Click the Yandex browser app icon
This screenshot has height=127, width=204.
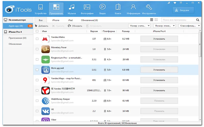[x=45, y=90]
